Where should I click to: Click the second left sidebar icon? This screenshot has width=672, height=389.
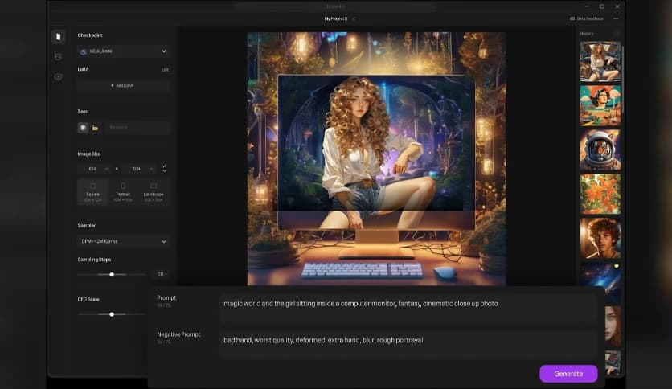coord(58,57)
